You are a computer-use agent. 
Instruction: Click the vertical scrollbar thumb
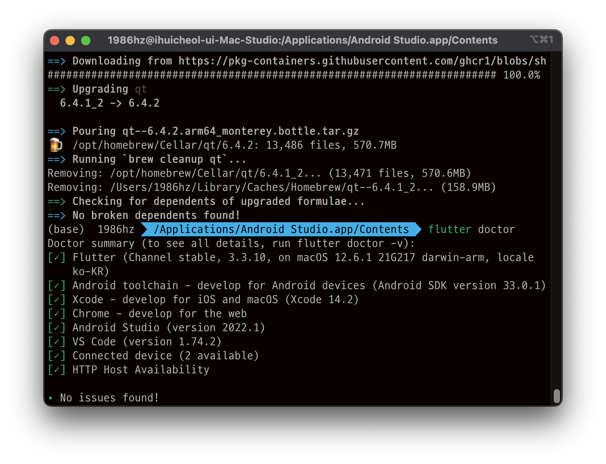click(x=557, y=397)
